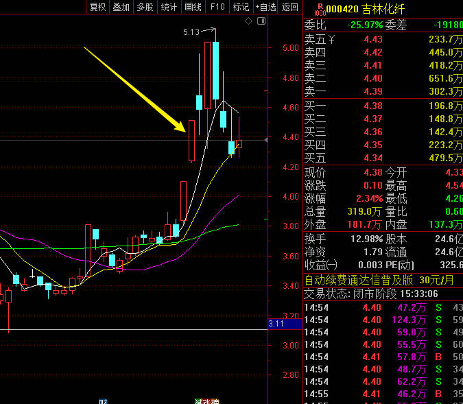Open the 统计 statistics menu
The height and width of the screenshot is (404, 463).
pos(169,7)
